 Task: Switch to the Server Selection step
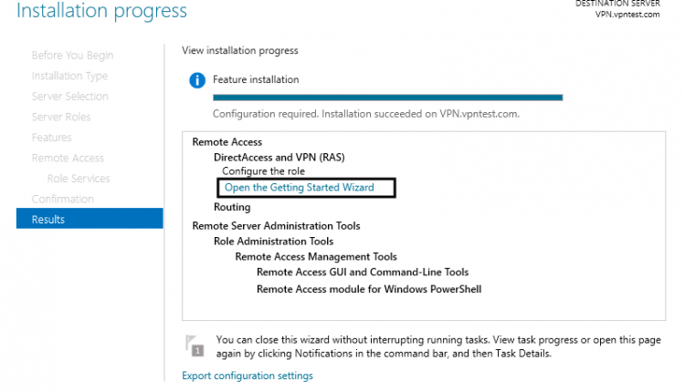click(69, 97)
